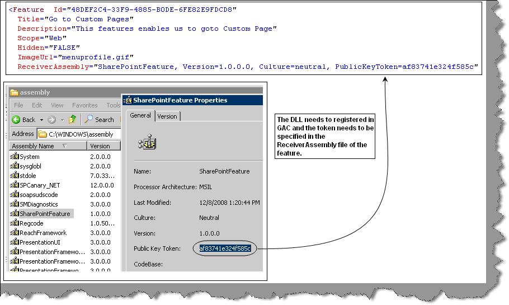Click the highlighted Public Key Token value
Image resolution: width=509 pixels, height=305 pixels.
[225, 248]
